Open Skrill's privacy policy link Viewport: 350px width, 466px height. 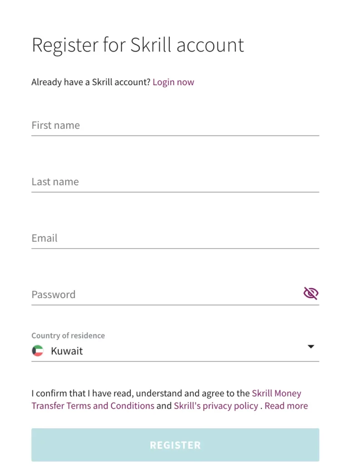(x=216, y=405)
